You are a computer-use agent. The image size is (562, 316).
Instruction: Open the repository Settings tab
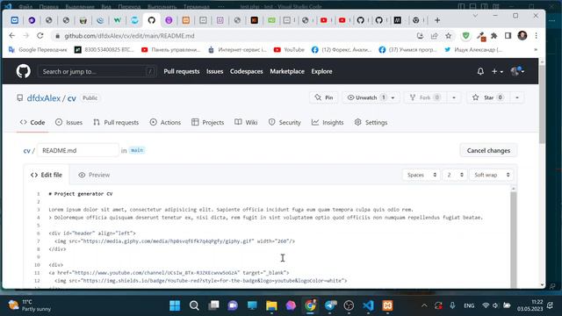371,122
